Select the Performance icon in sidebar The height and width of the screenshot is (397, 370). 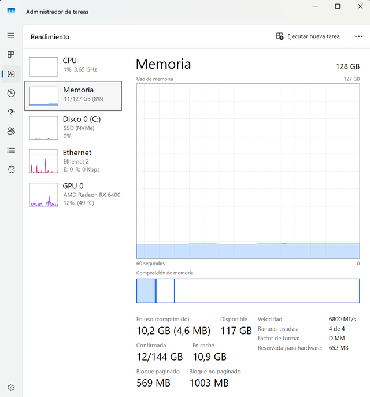[11, 74]
